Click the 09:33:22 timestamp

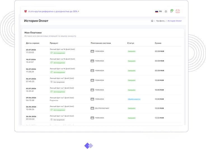[x=30, y=119]
